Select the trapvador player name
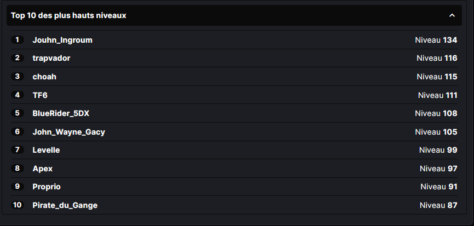 (51, 58)
